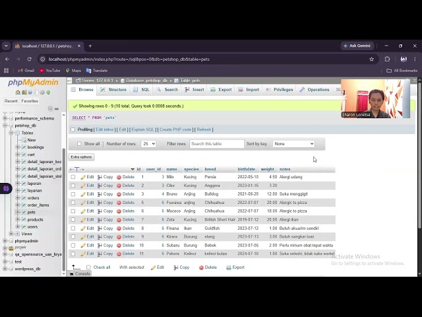The width and height of the screenshot is (422, 317).
Task: Enable the Profiling checkbox
Action: (x=73, y=129)
